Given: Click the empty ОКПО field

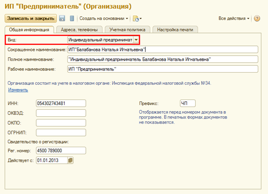Looking at the screenshot, I should click(x=61, y=123).
